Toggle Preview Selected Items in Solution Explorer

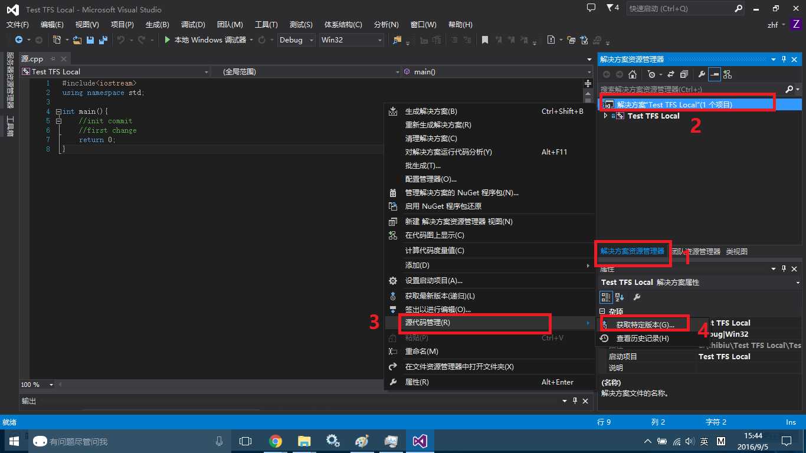[x=715, y=74]
